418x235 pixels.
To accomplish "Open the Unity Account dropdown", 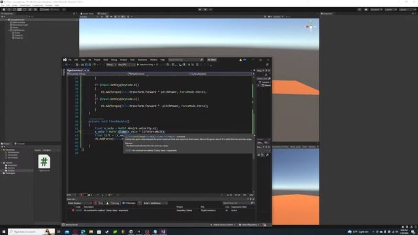I will (x=376, y=10).
